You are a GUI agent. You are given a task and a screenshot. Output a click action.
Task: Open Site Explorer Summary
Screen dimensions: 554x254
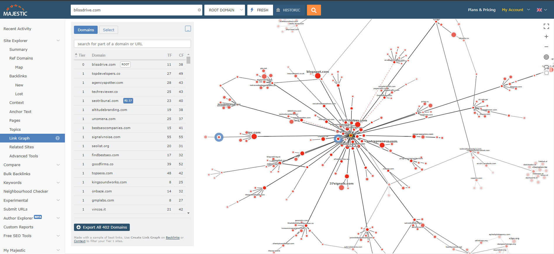coord(18,49)
